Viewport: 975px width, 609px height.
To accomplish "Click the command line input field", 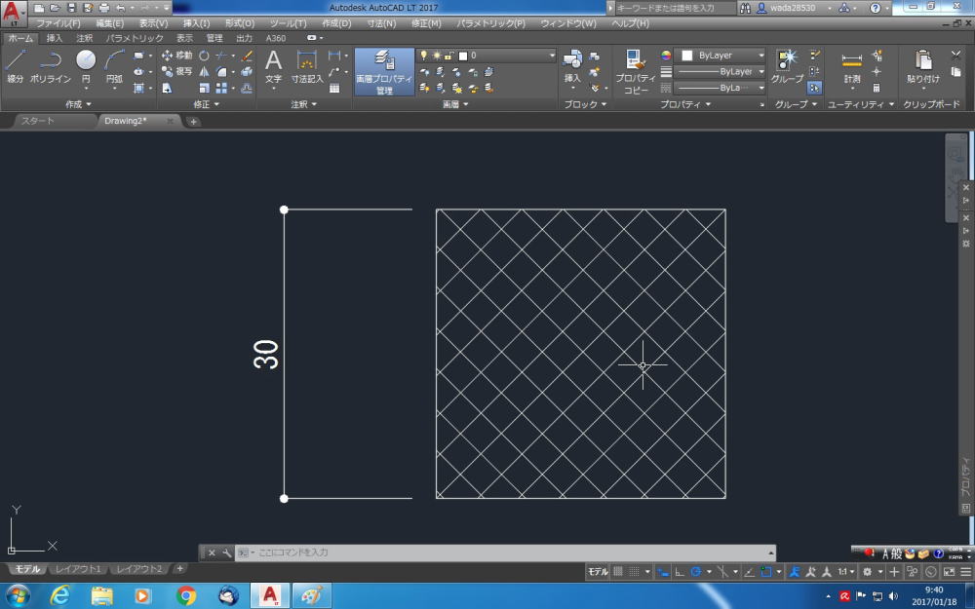I will click(505, 552).
